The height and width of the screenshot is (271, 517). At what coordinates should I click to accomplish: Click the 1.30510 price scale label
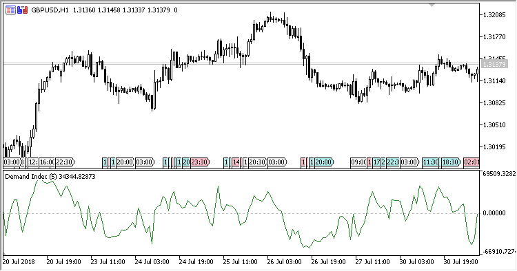coord(494,125)
